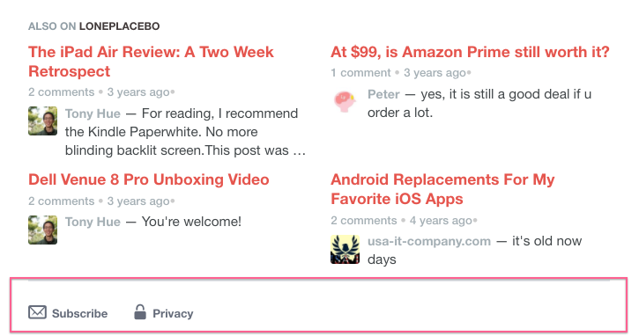639x336 pixels.
Task: Click the LONEPLACEBO site name
Action: point(119,26)
